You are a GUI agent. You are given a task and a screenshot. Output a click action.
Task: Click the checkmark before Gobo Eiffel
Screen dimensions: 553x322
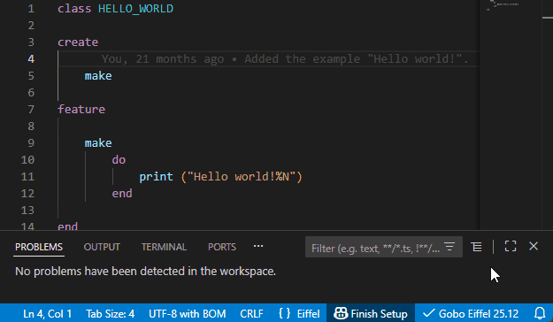428,313
